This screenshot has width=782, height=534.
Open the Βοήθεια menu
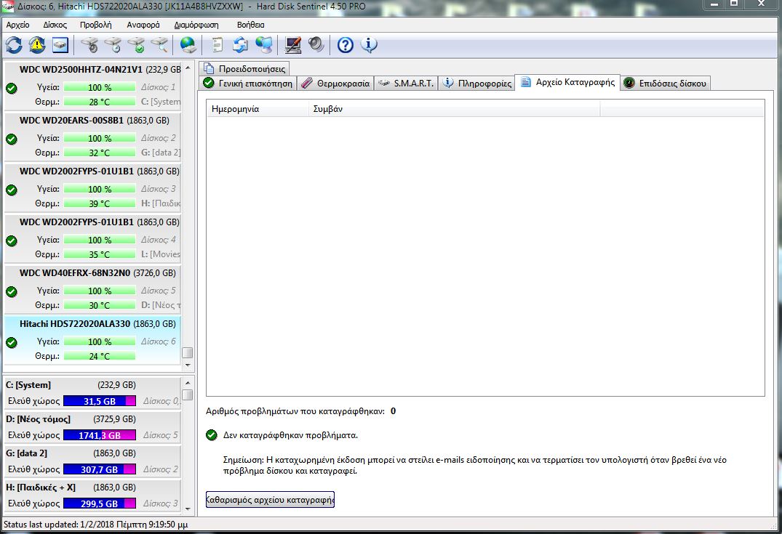pyautogui.click(x=251, y=25)
